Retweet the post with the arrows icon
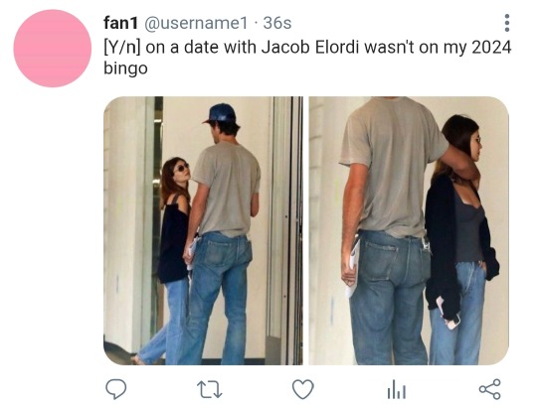The height and width of the screenshot is (411, 537). 210,390
